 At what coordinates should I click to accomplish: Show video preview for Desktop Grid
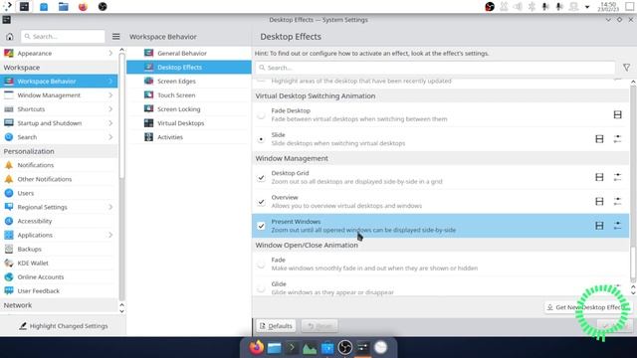[599, 177]
